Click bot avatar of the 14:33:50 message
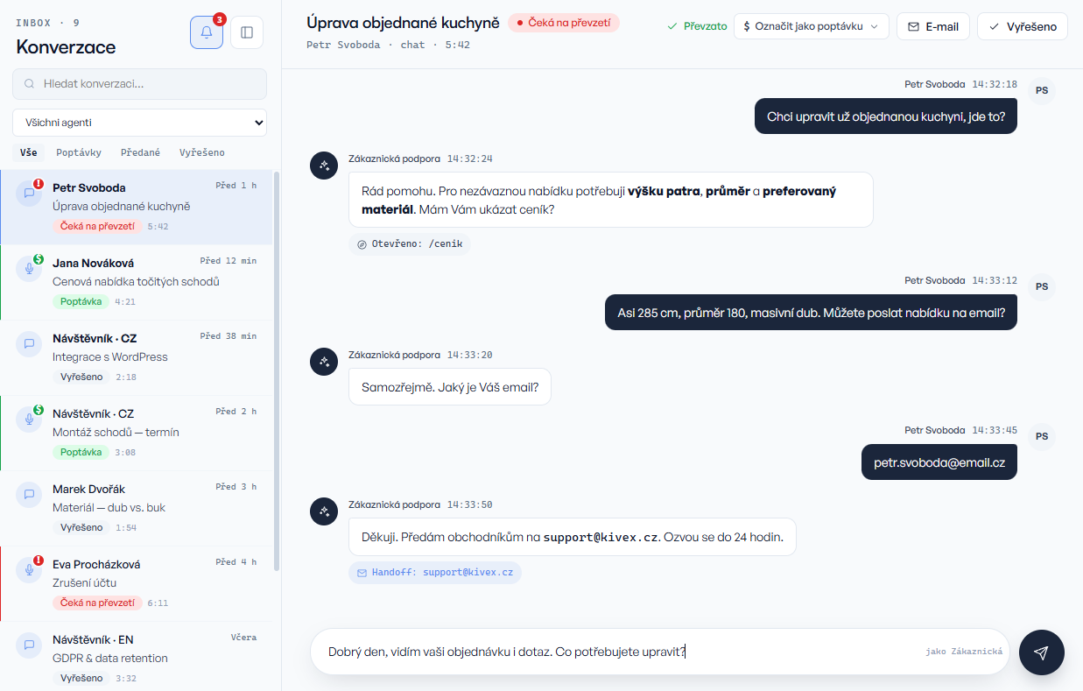 [324, 511]
